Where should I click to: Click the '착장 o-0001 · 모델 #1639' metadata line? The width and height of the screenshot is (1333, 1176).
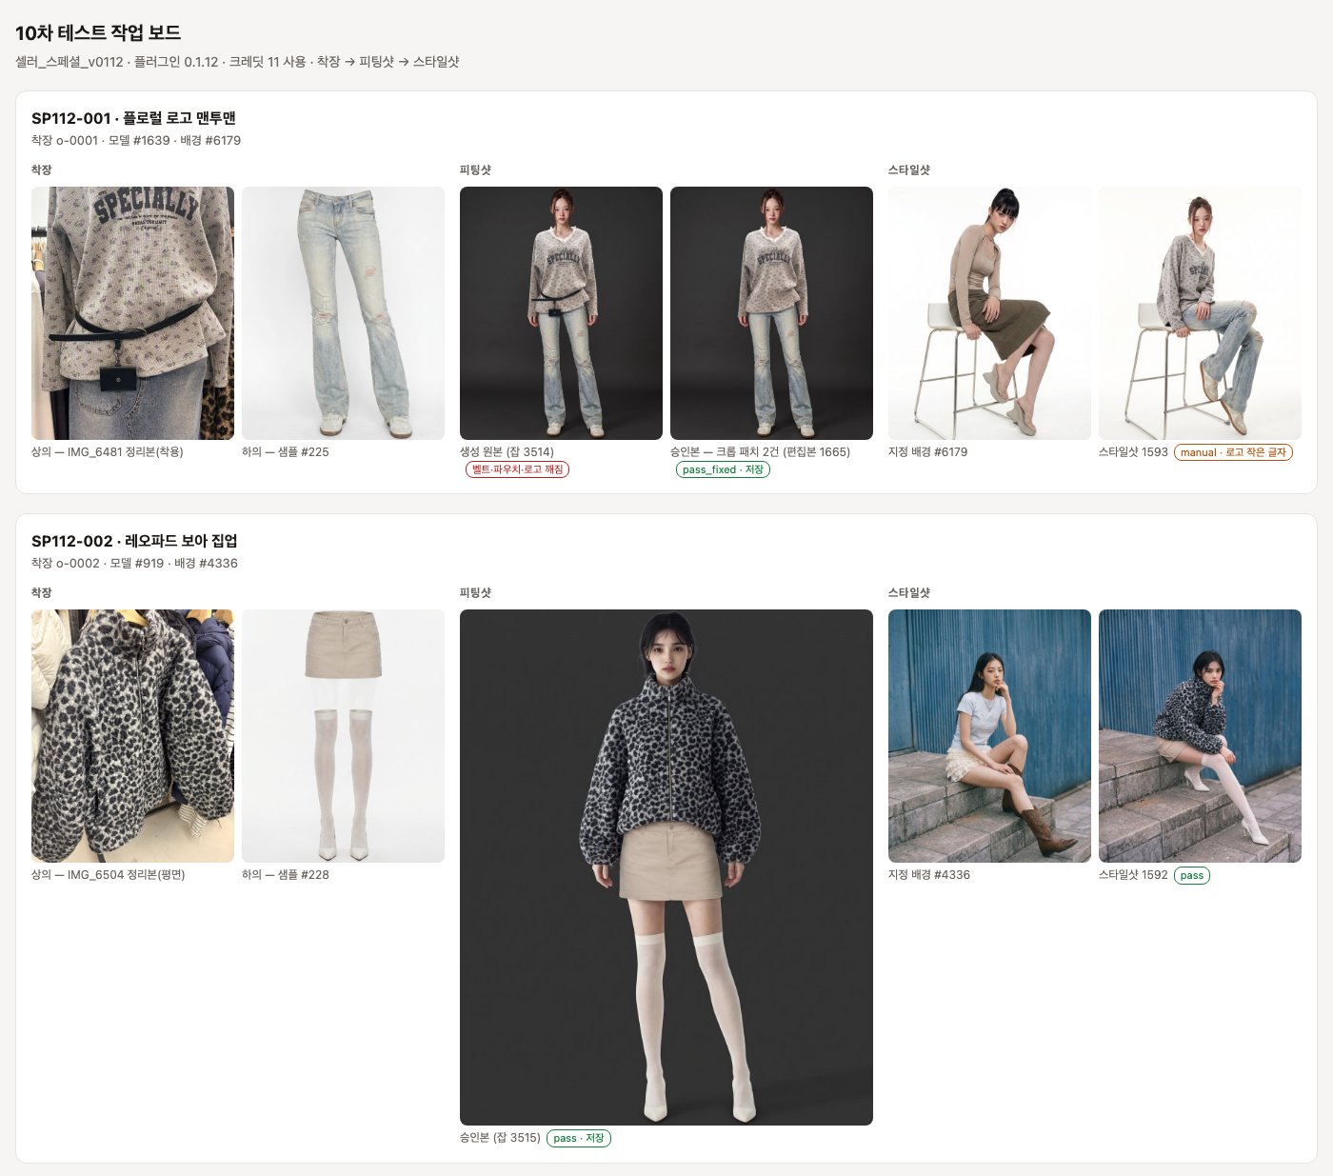point(136,140)
